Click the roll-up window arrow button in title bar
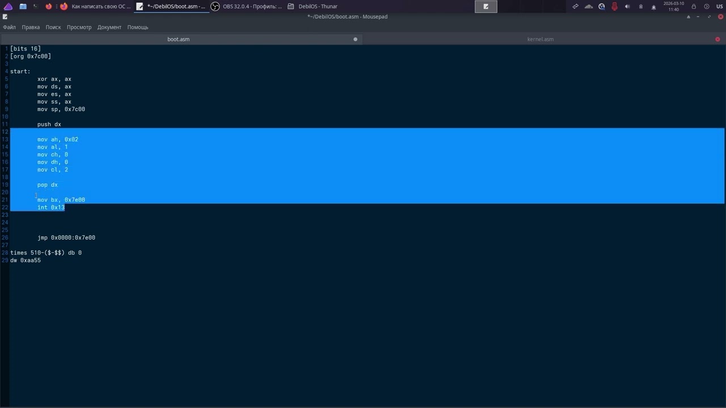 [x=689, y=16]
